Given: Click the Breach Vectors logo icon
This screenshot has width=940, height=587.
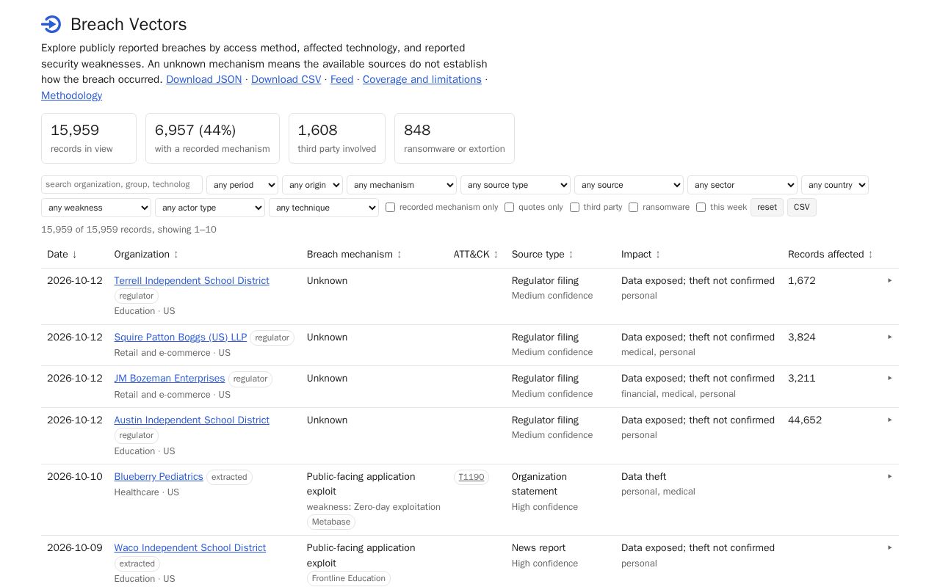Looking at the screenshot, I should pos(51,24).
